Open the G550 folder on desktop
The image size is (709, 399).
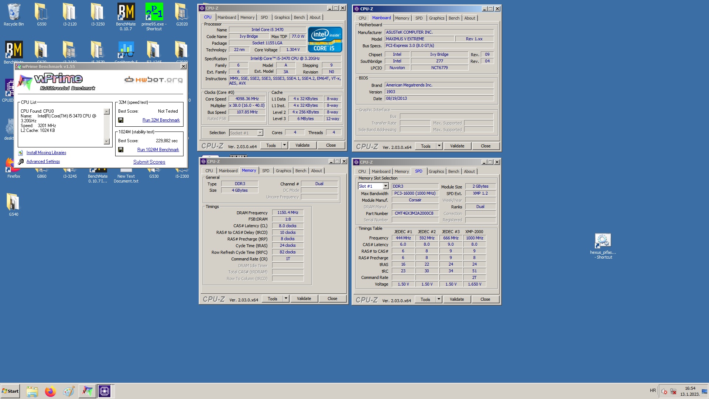tap(41, 15)
